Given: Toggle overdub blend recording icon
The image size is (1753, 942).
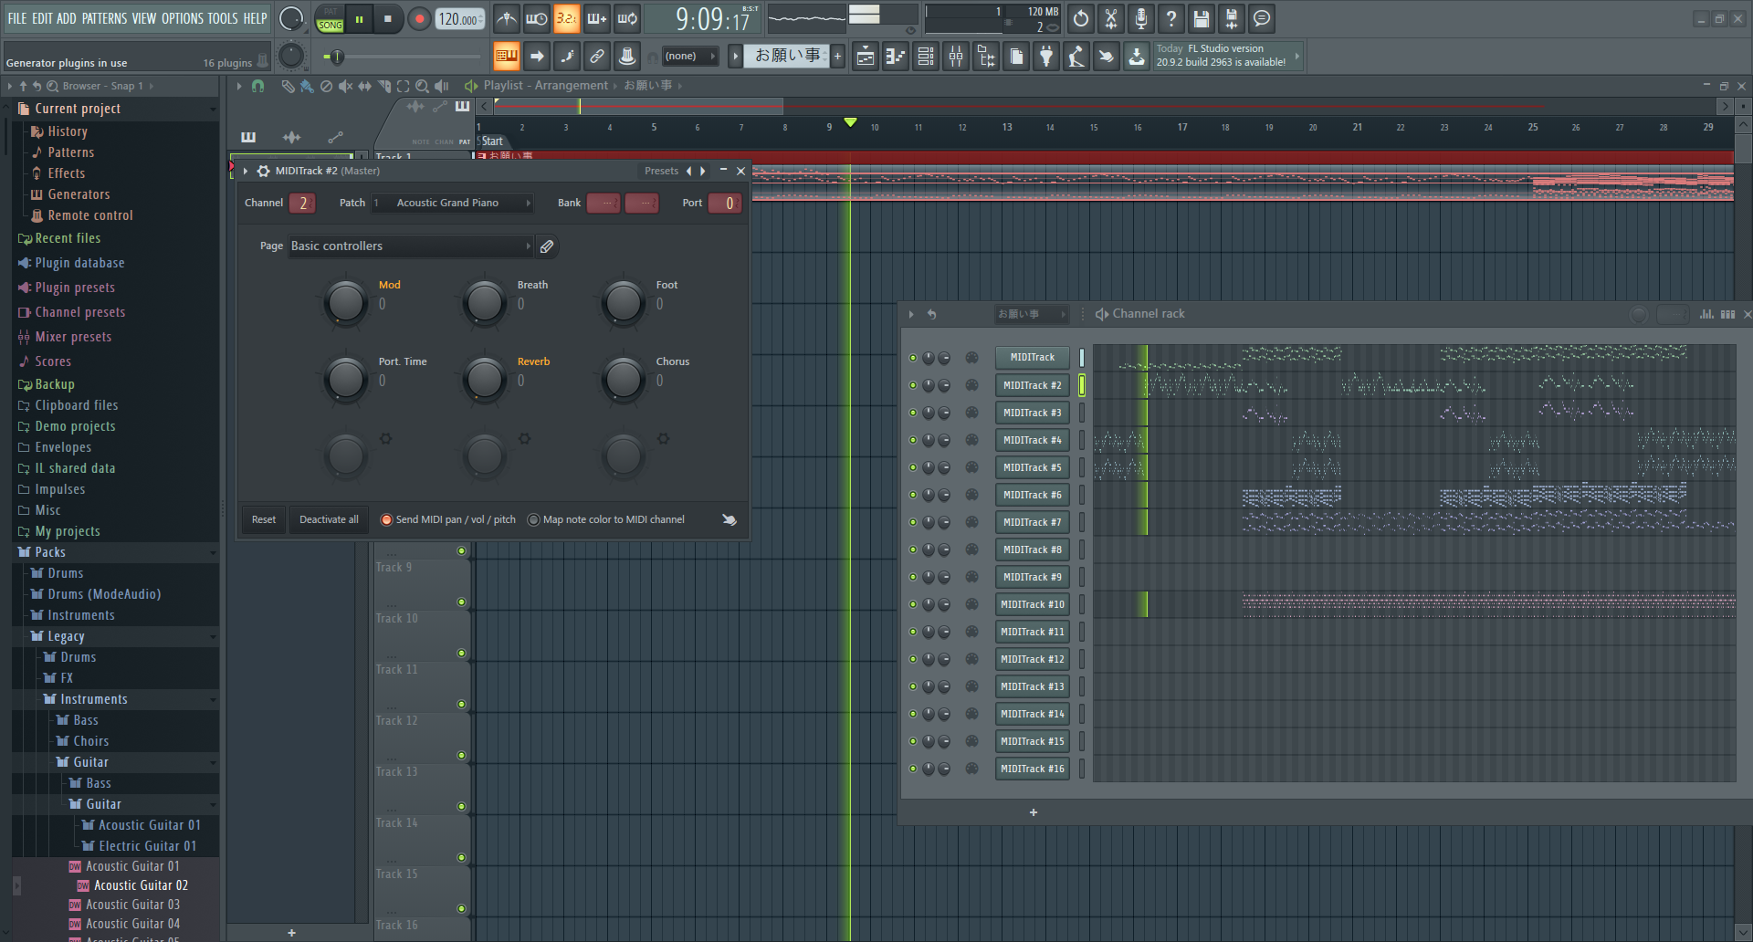Looking at the screenshot, I should [597, 18].
